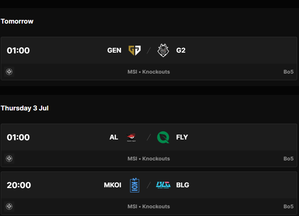Click MSI league icon under MKOI match
Image resolution: width=299 pixels, height=216 pixels.
9,206
